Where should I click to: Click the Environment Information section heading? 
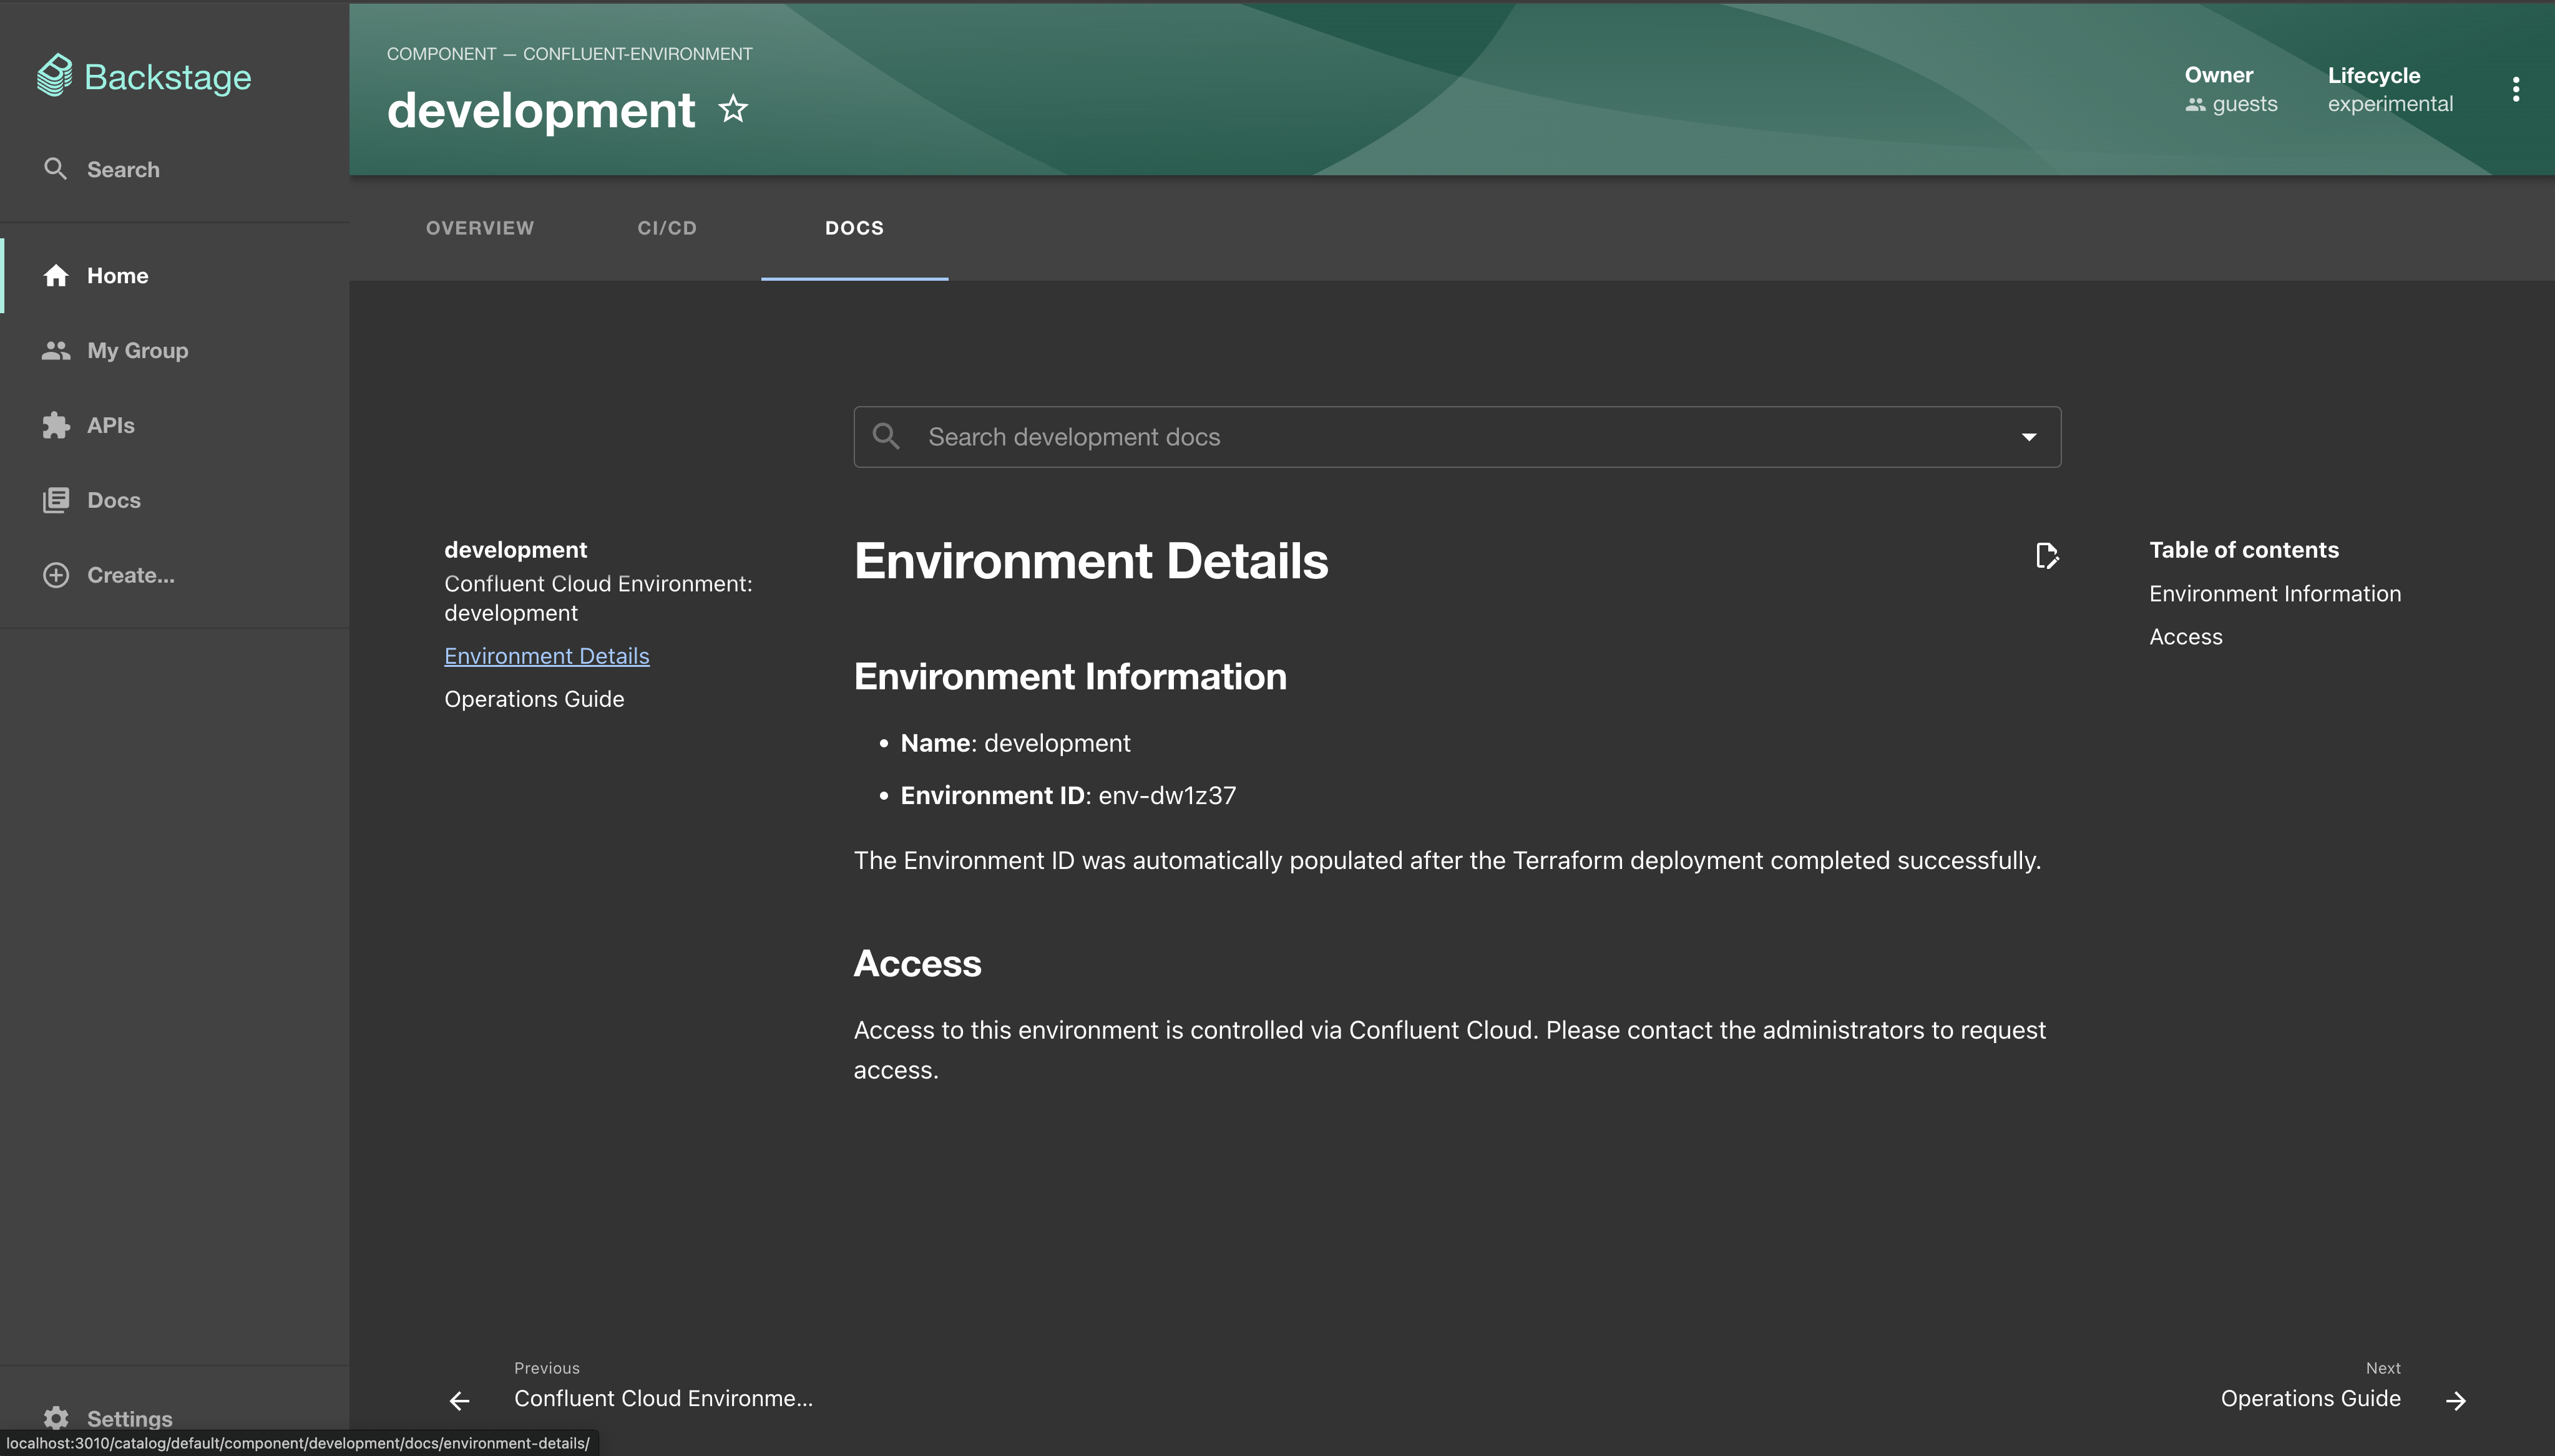(x=1070, y=676)
